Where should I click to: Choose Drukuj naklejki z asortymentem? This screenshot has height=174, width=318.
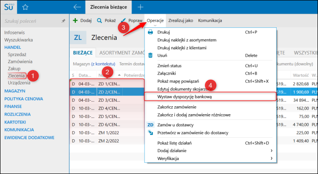187,40
